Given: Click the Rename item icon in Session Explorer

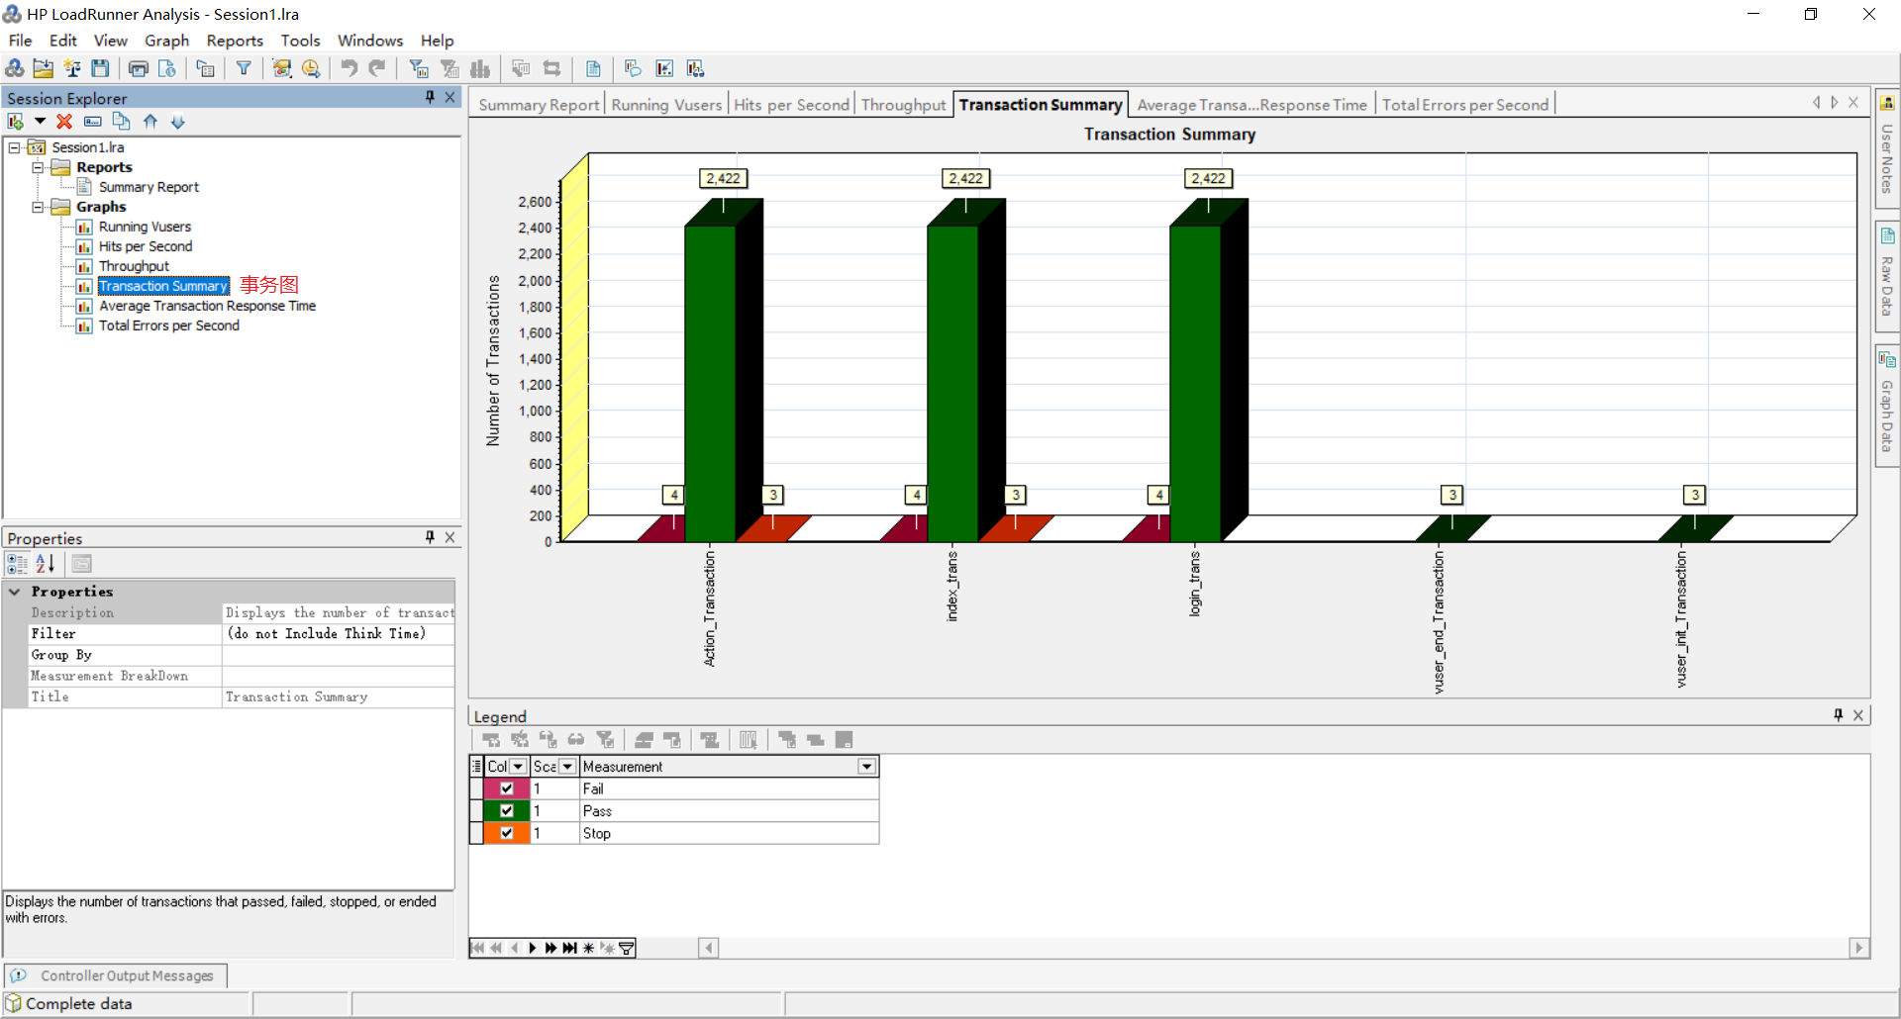Looking at the screenshot, I should tap(92, 122).
